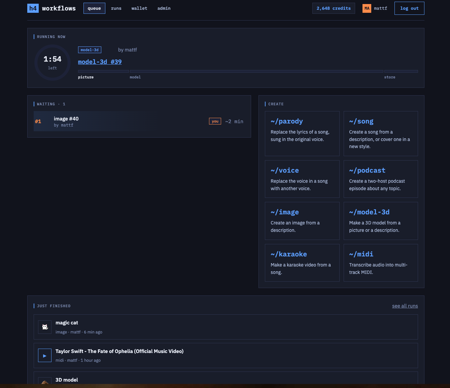Open the runs tab
The width and height of the screenshot is (450, 388).
(116, 8)
